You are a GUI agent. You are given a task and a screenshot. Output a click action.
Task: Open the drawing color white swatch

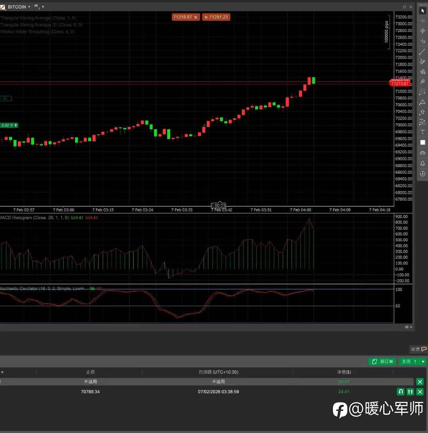click(422, 142)
